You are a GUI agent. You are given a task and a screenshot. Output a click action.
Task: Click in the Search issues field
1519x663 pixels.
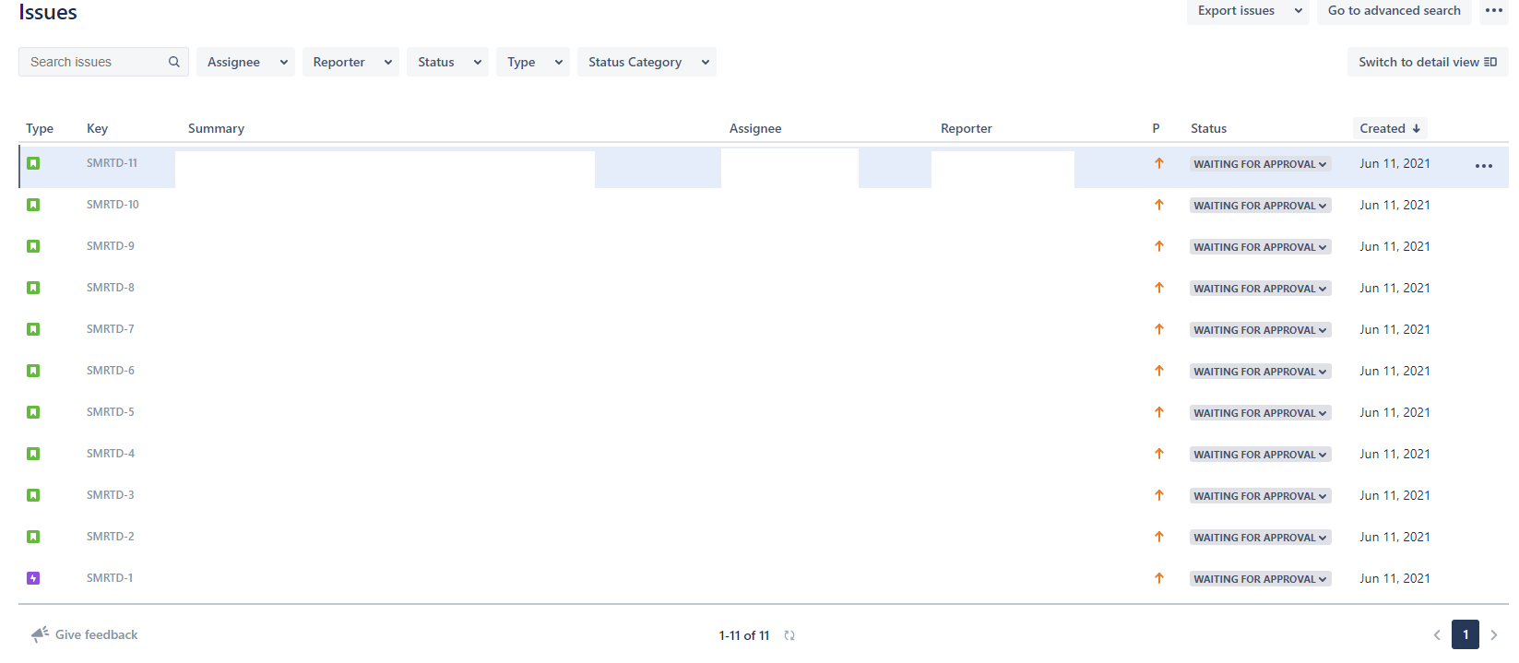pos(103,62)
